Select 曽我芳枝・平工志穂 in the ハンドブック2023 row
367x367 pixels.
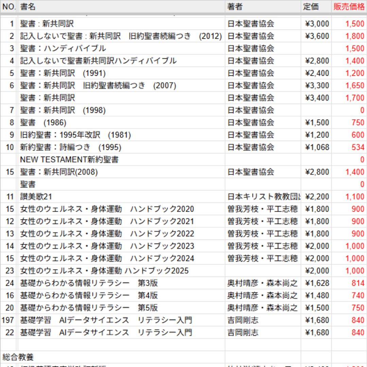click(x=263, y=246)
